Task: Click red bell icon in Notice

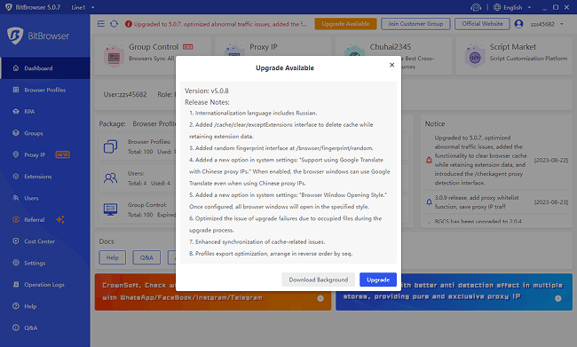Action: (x=429, y=161)
